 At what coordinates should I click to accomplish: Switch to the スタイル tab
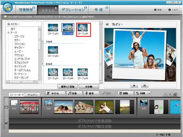click(48, 10)
